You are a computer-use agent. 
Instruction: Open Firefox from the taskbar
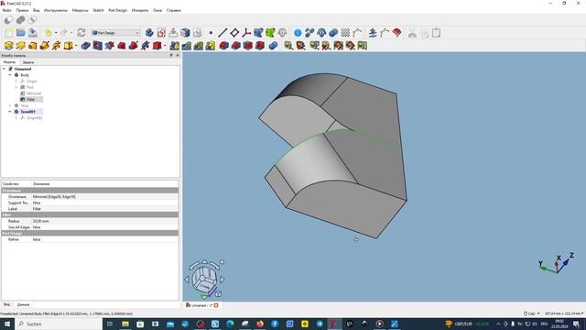(x=260, y=324)
